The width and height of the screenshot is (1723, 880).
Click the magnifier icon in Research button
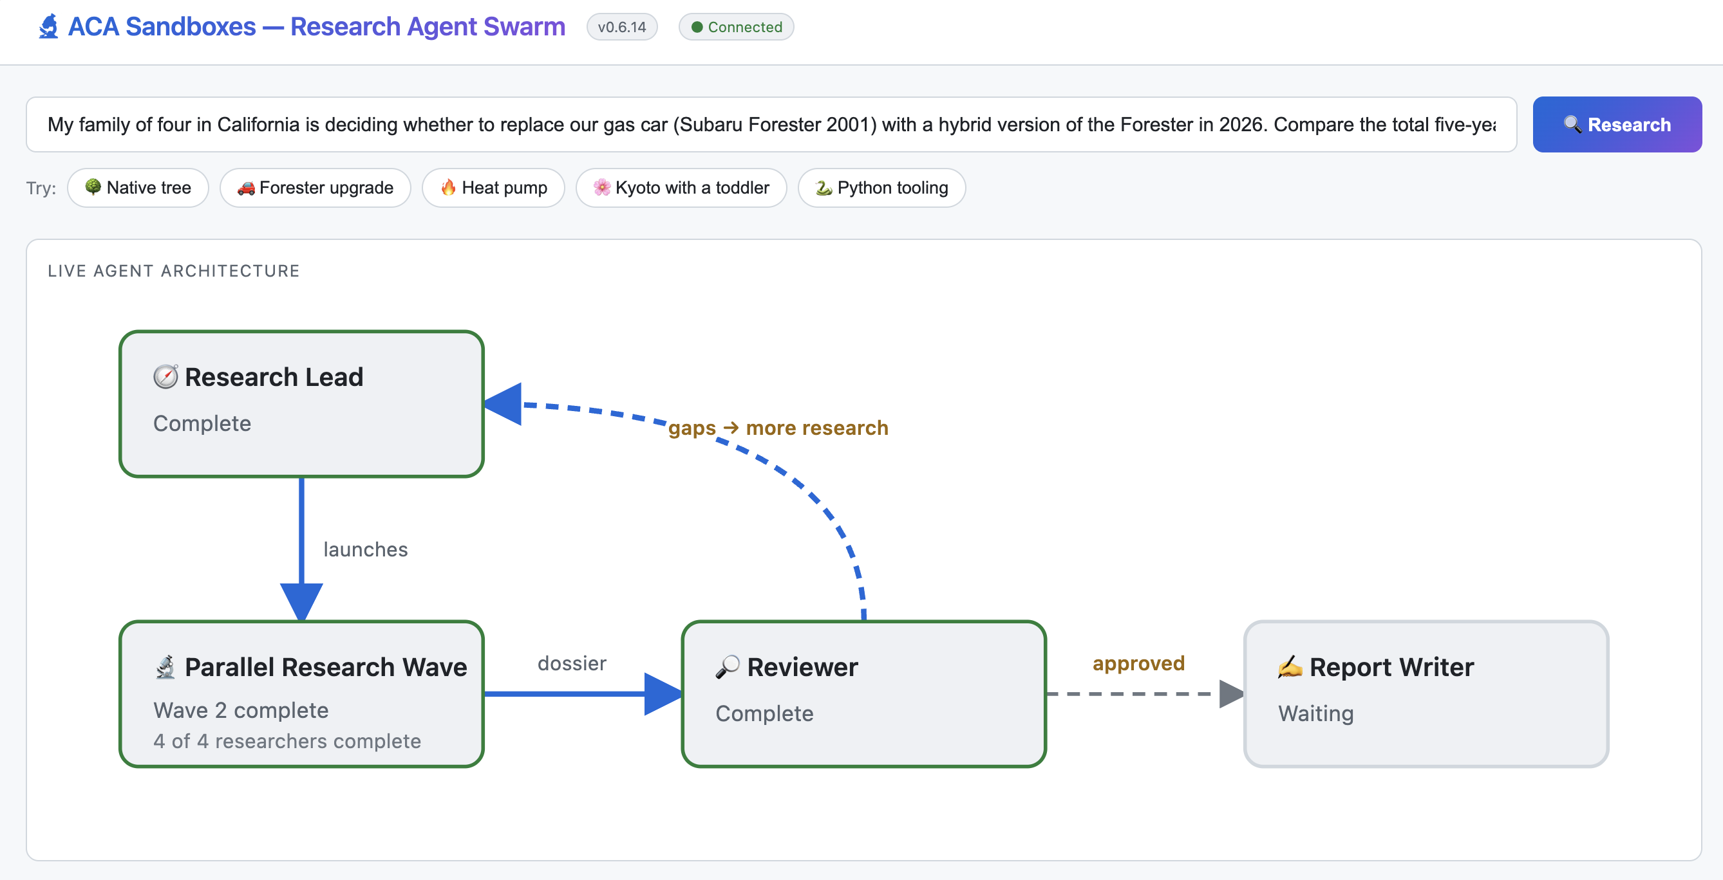1572,124
